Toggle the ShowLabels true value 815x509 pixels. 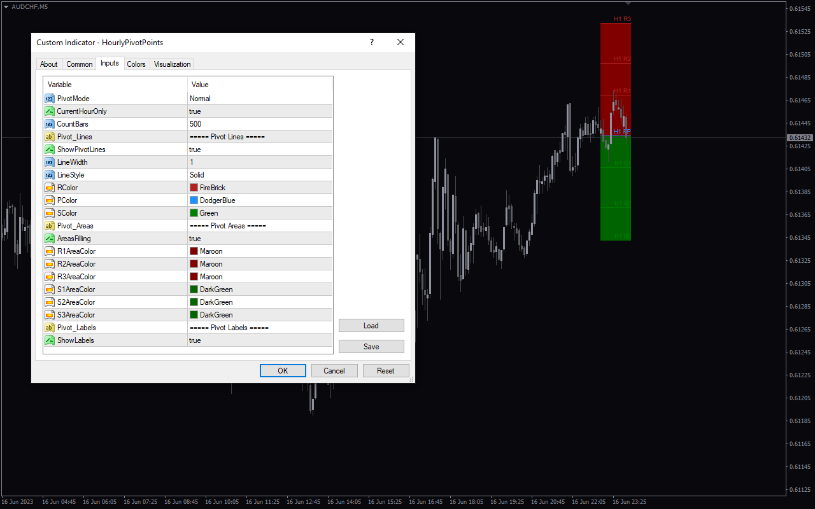point(260,340)
